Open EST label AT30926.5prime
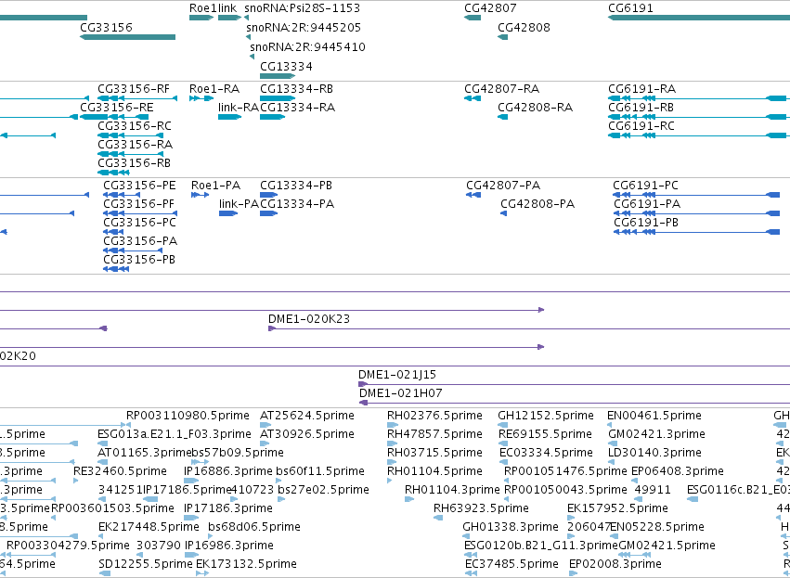The image size is (790, 578). pos(307,434)
